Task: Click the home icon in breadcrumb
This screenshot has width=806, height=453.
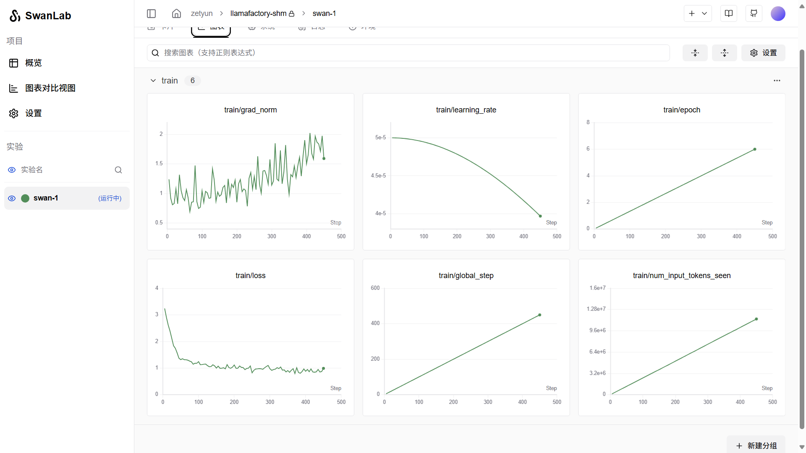Action: (x=176, y=13)
